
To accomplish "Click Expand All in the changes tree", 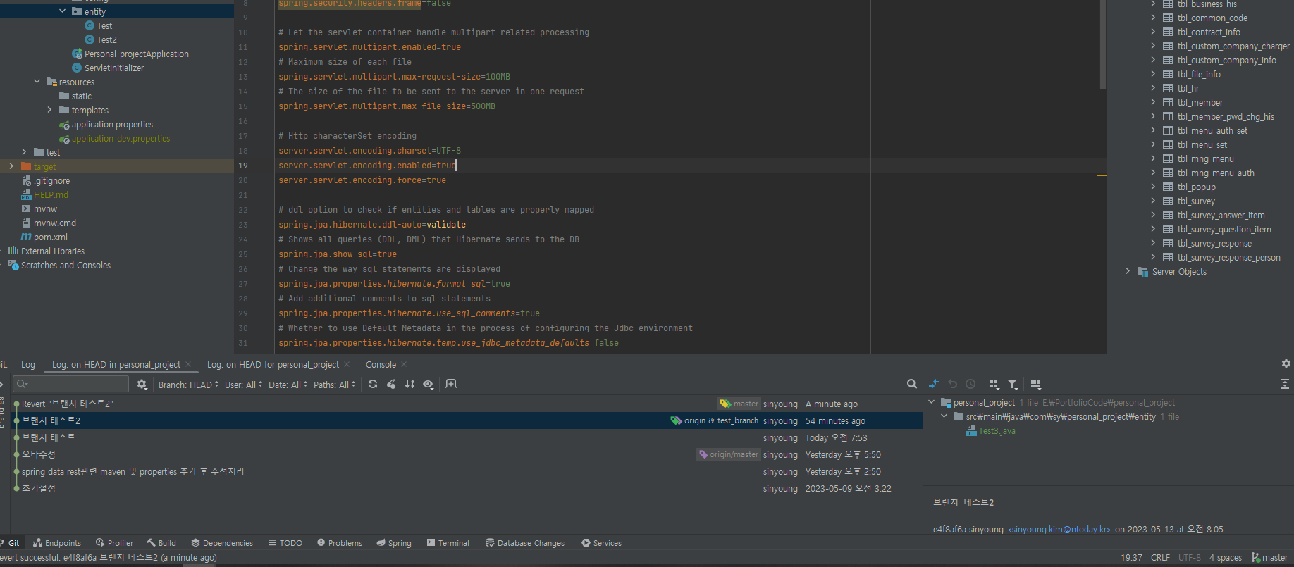I will coord(1284,384).
